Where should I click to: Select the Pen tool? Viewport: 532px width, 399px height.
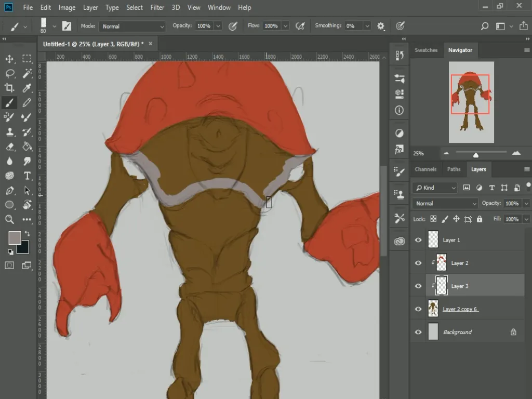pyautogui.click(x=9, y=190)
